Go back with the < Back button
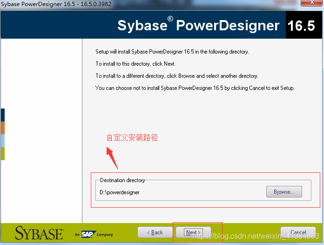Screen dimensions: 324x245 pyautogui.click(x=155, y=232)
